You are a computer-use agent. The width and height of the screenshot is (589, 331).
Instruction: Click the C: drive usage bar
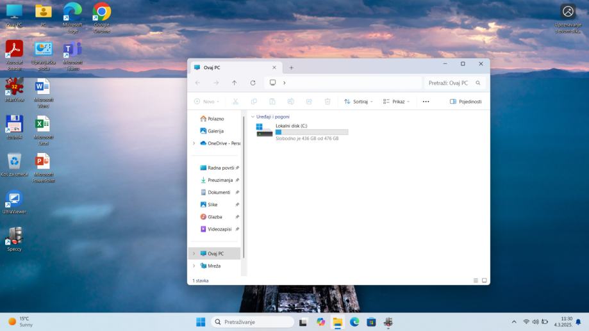311,132
